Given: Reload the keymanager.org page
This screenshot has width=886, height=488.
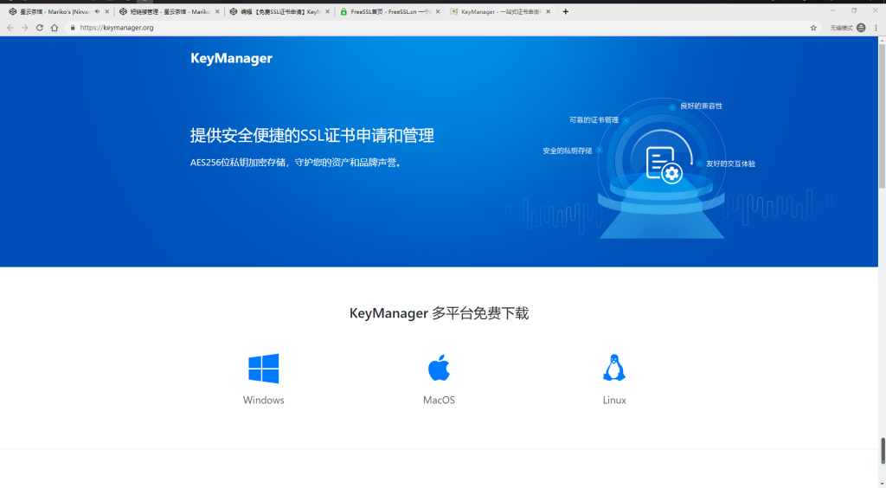Looking at the screenshot, I should (x=40, y=28).
